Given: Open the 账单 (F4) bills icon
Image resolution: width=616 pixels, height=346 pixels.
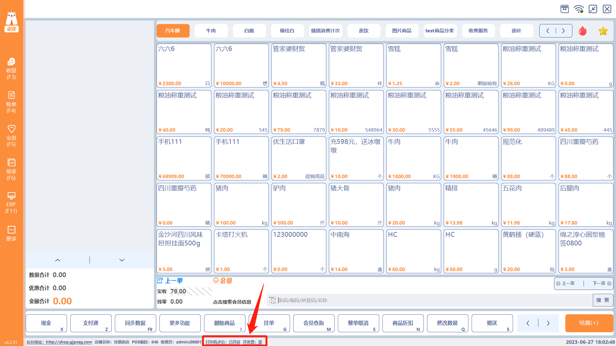Looking at the screenshot, I should 11,102.
